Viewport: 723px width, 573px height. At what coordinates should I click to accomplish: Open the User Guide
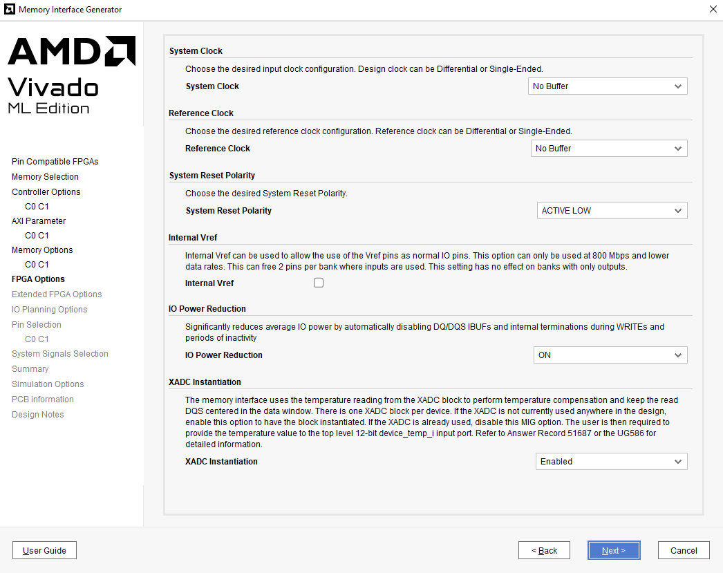click(x=44, y=550)
